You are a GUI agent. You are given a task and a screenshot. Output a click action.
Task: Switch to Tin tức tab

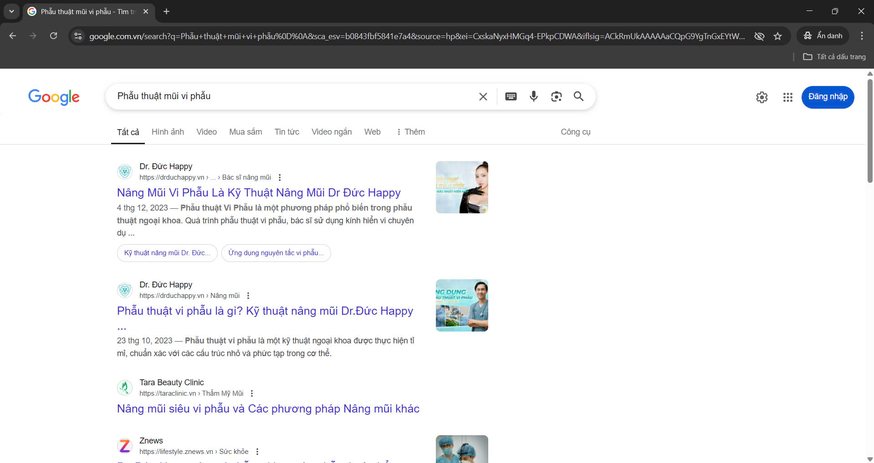(x=287, y=132)
